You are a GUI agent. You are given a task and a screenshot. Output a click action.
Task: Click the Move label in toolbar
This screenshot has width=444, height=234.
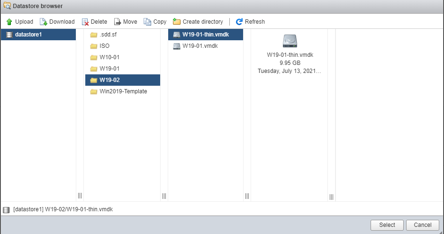pyautogui.click(x=130, y=22)
